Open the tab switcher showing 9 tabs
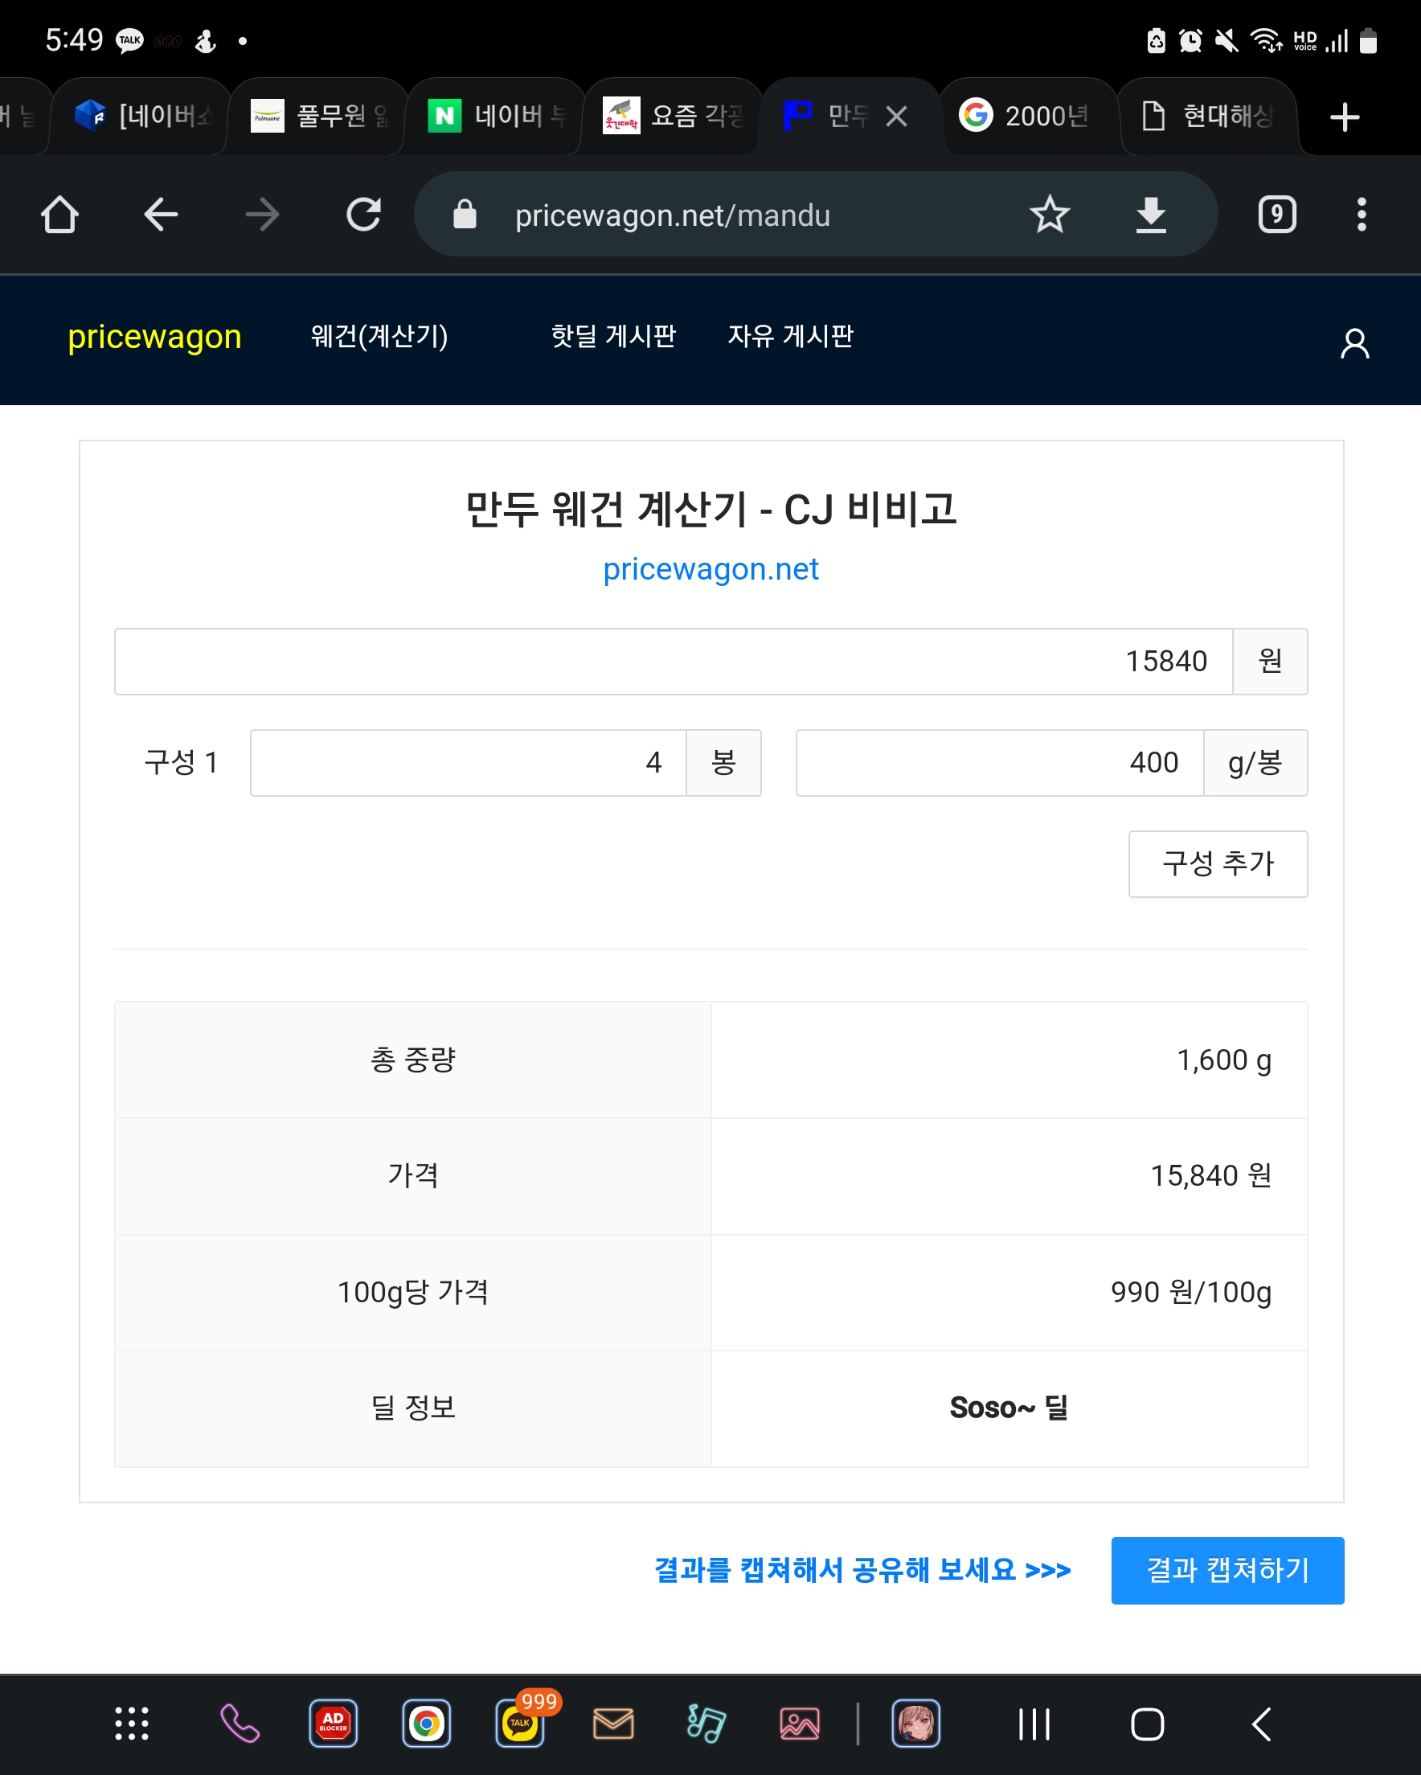1421x1775 pixels. pyautogui.click(x=1276, y=215)
